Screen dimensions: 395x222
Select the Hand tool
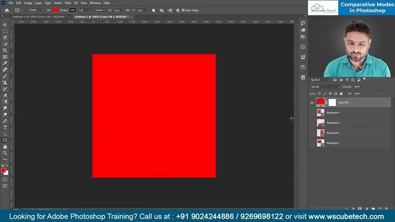pos(5,147)
